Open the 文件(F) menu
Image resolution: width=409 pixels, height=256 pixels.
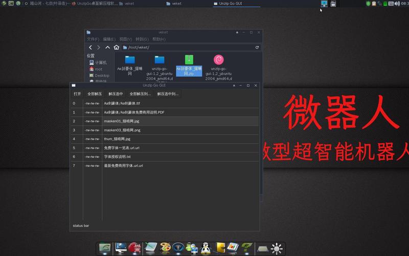pyautogui.click(x=93, y=39)
